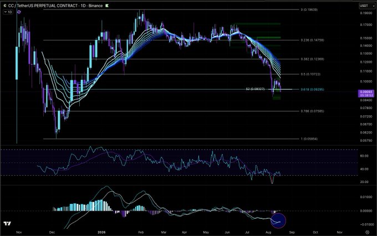Click the Jul label on the time axis
377x236 pixels.
pos(247,232)
